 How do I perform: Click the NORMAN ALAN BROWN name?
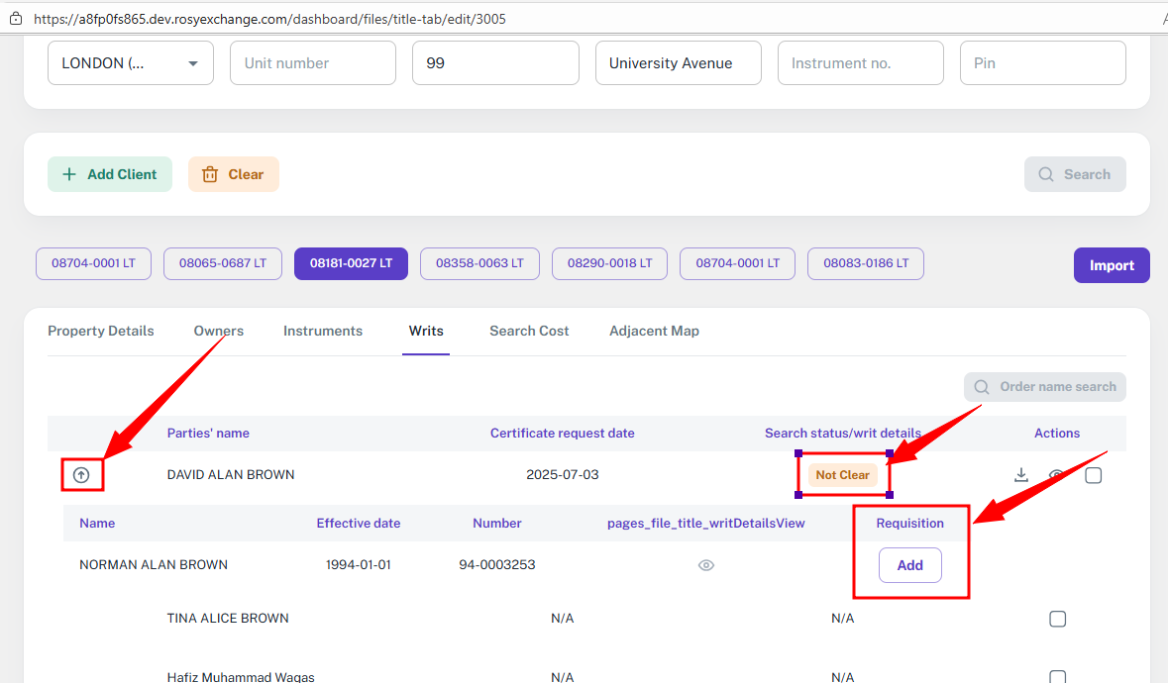154,564
